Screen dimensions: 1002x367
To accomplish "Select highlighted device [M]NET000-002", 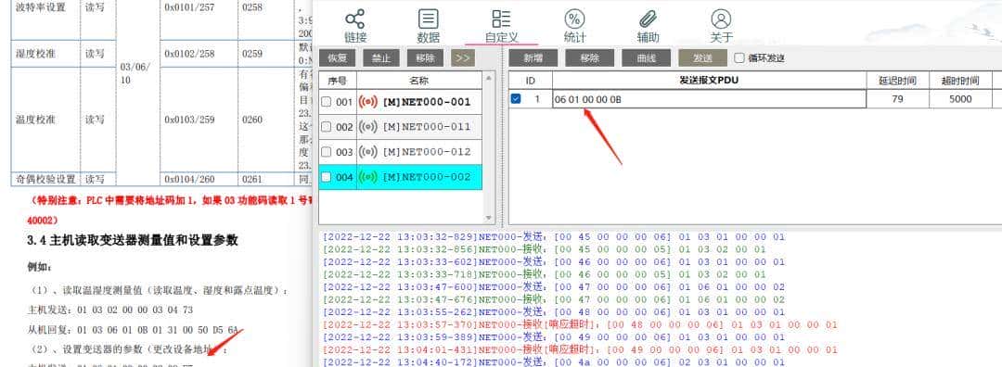I will pos(426,177).
